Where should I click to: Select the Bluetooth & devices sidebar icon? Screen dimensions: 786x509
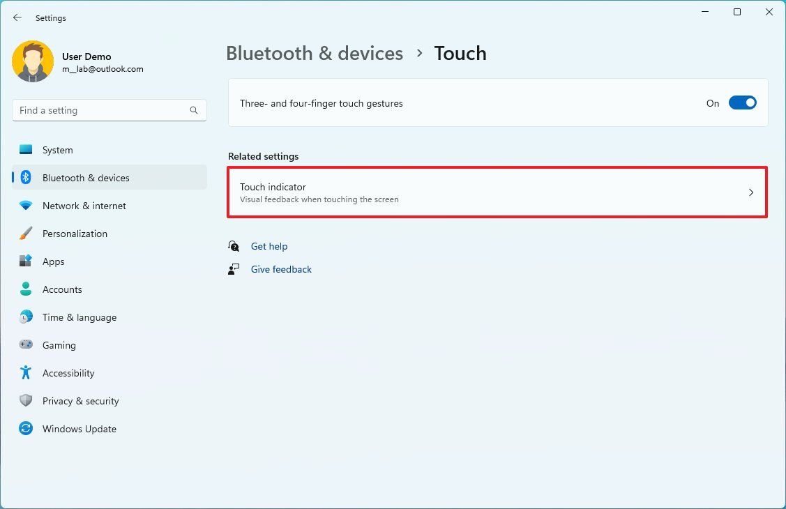[x=25, y=178]
